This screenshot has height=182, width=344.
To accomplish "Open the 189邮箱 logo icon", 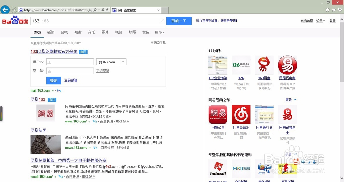I will [x=264, y=169].
